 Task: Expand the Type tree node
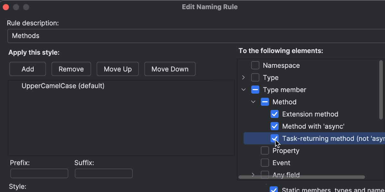244,78
